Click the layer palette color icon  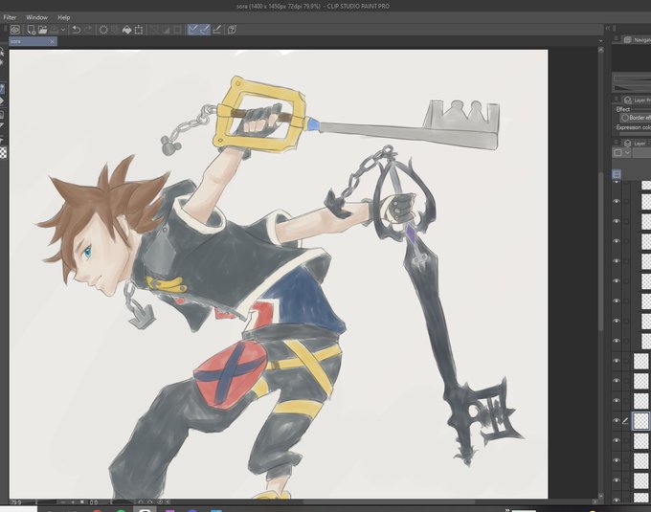pos(617,153)
